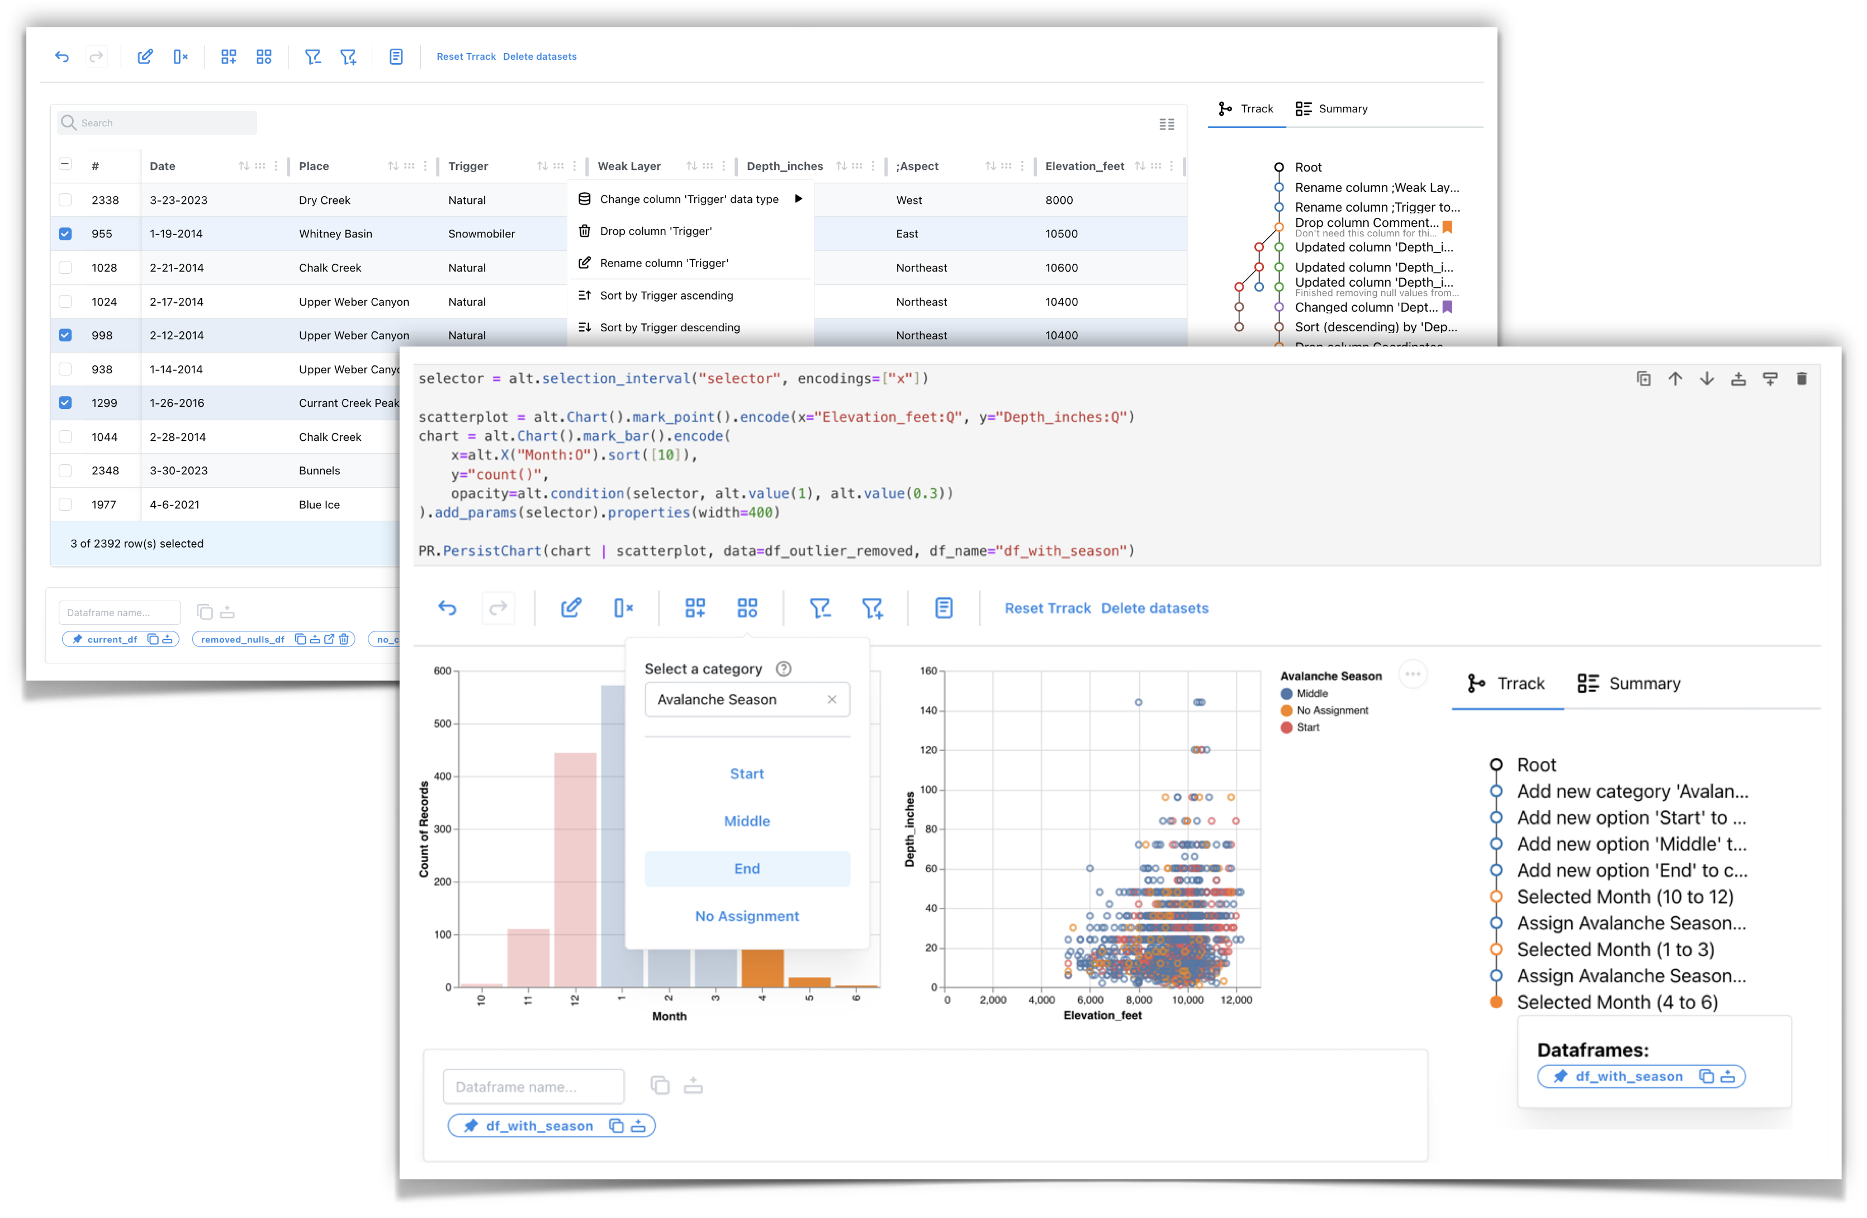Assign the End option in the category popup

point(747,869)
